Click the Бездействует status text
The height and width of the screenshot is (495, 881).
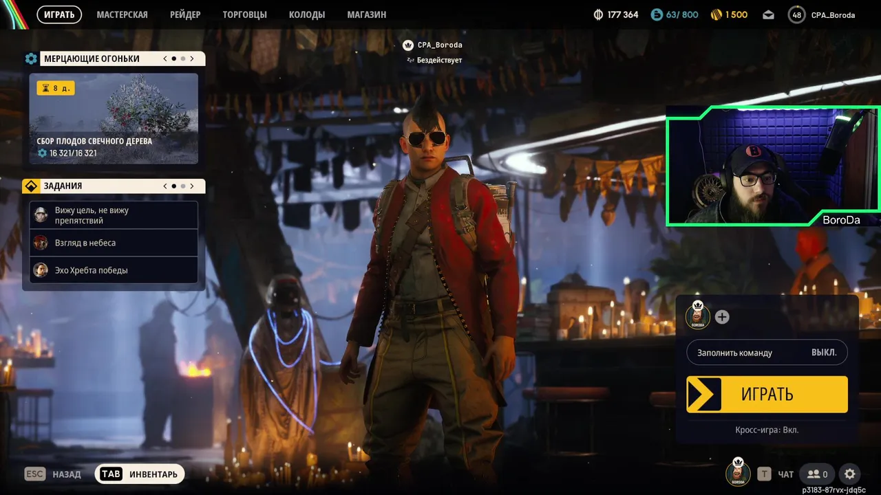[x=439, y=60]
